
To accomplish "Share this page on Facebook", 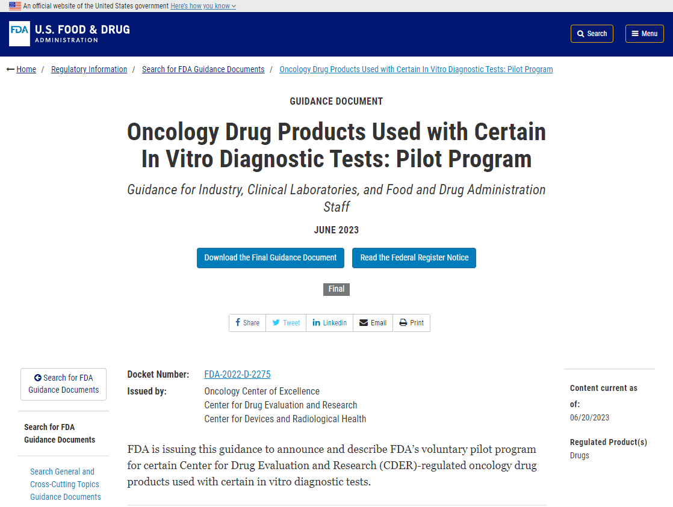I will click(247, 322).
